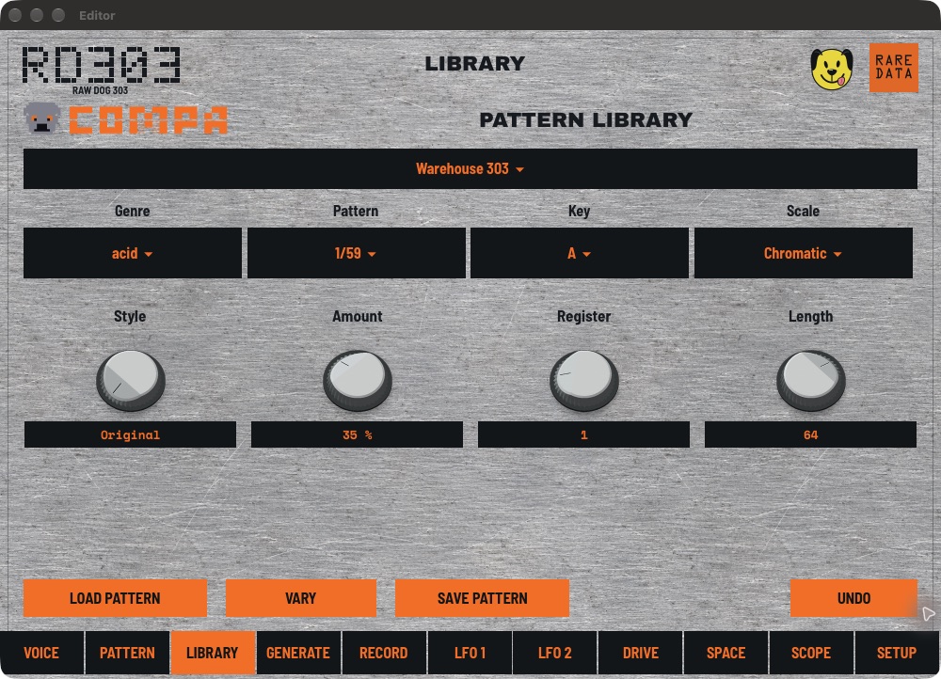
Task: Open the GENERATE tab
Action: tap(298, 653)
